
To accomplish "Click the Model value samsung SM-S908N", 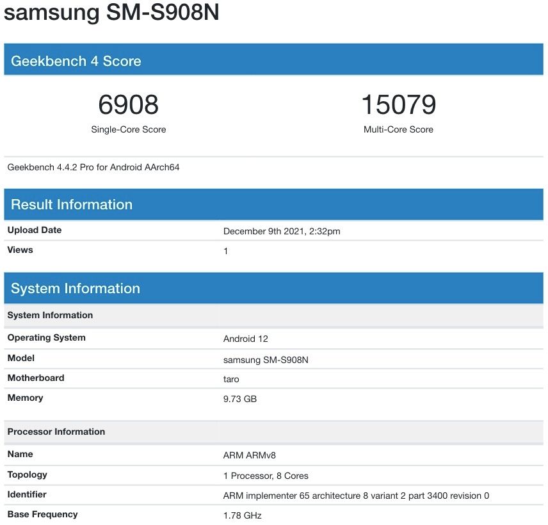I will (x=266, y=360).
